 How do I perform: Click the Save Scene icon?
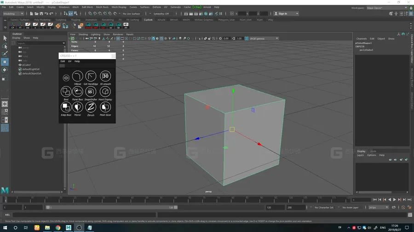tap(41, 14)
